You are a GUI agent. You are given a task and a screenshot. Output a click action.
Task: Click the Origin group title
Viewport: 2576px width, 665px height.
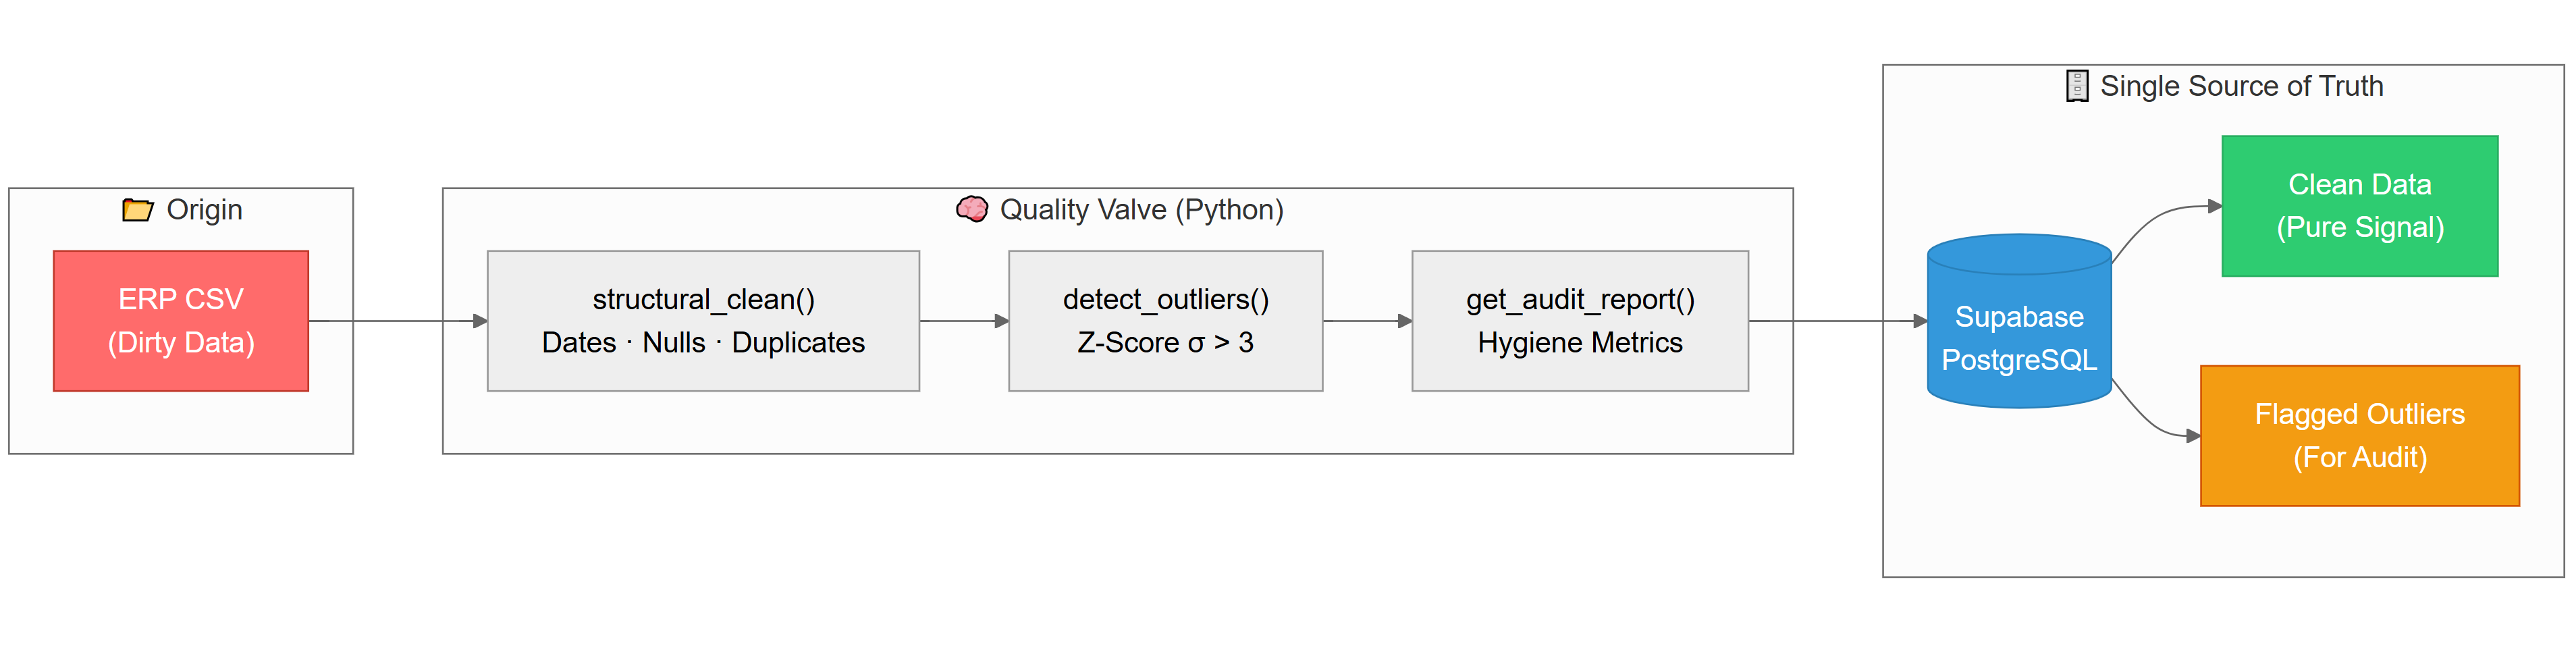tap(204, 210)
